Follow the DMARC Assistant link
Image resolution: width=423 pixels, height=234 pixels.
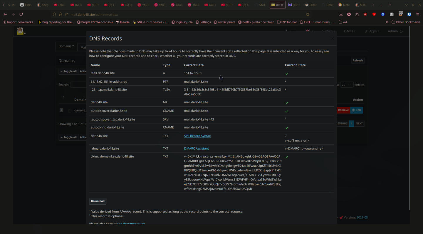point(196,148)
